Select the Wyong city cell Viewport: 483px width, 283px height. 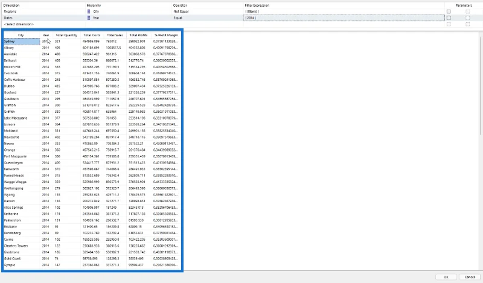tap(22, 195)
